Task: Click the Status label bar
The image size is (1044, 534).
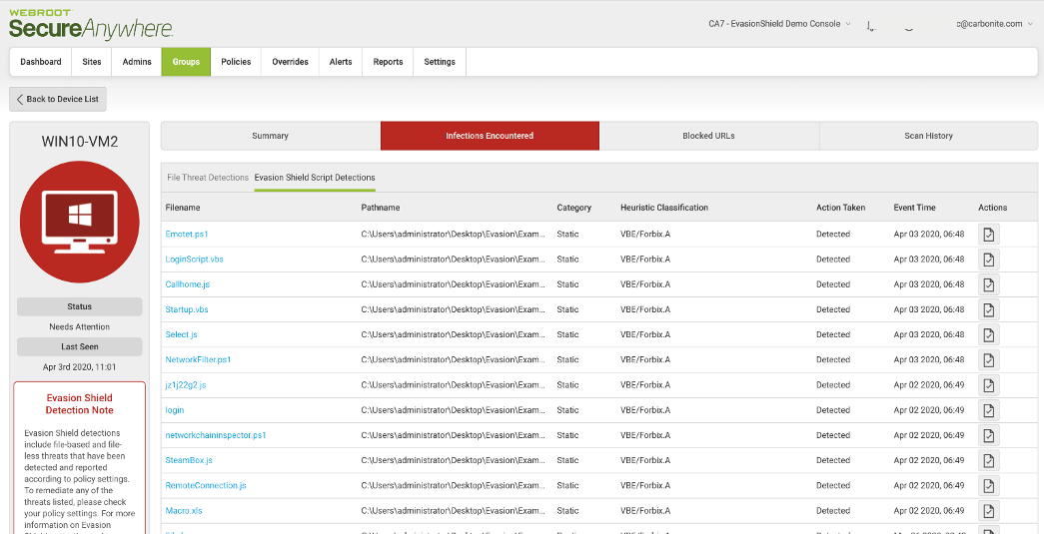Action: pyautogui.click(x=79, y=306)
